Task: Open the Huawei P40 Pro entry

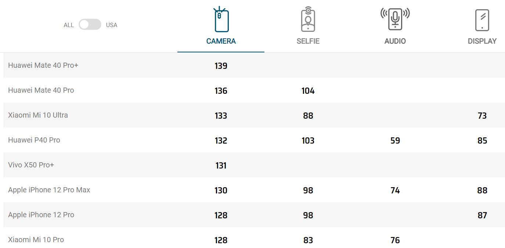Action: click(34, 140)
